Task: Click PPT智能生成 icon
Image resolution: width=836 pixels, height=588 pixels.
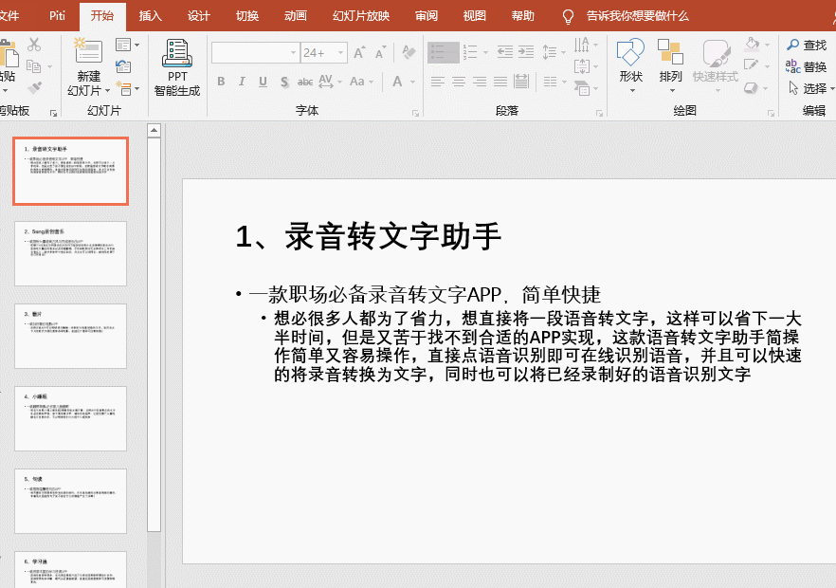Action: [177, 53]
